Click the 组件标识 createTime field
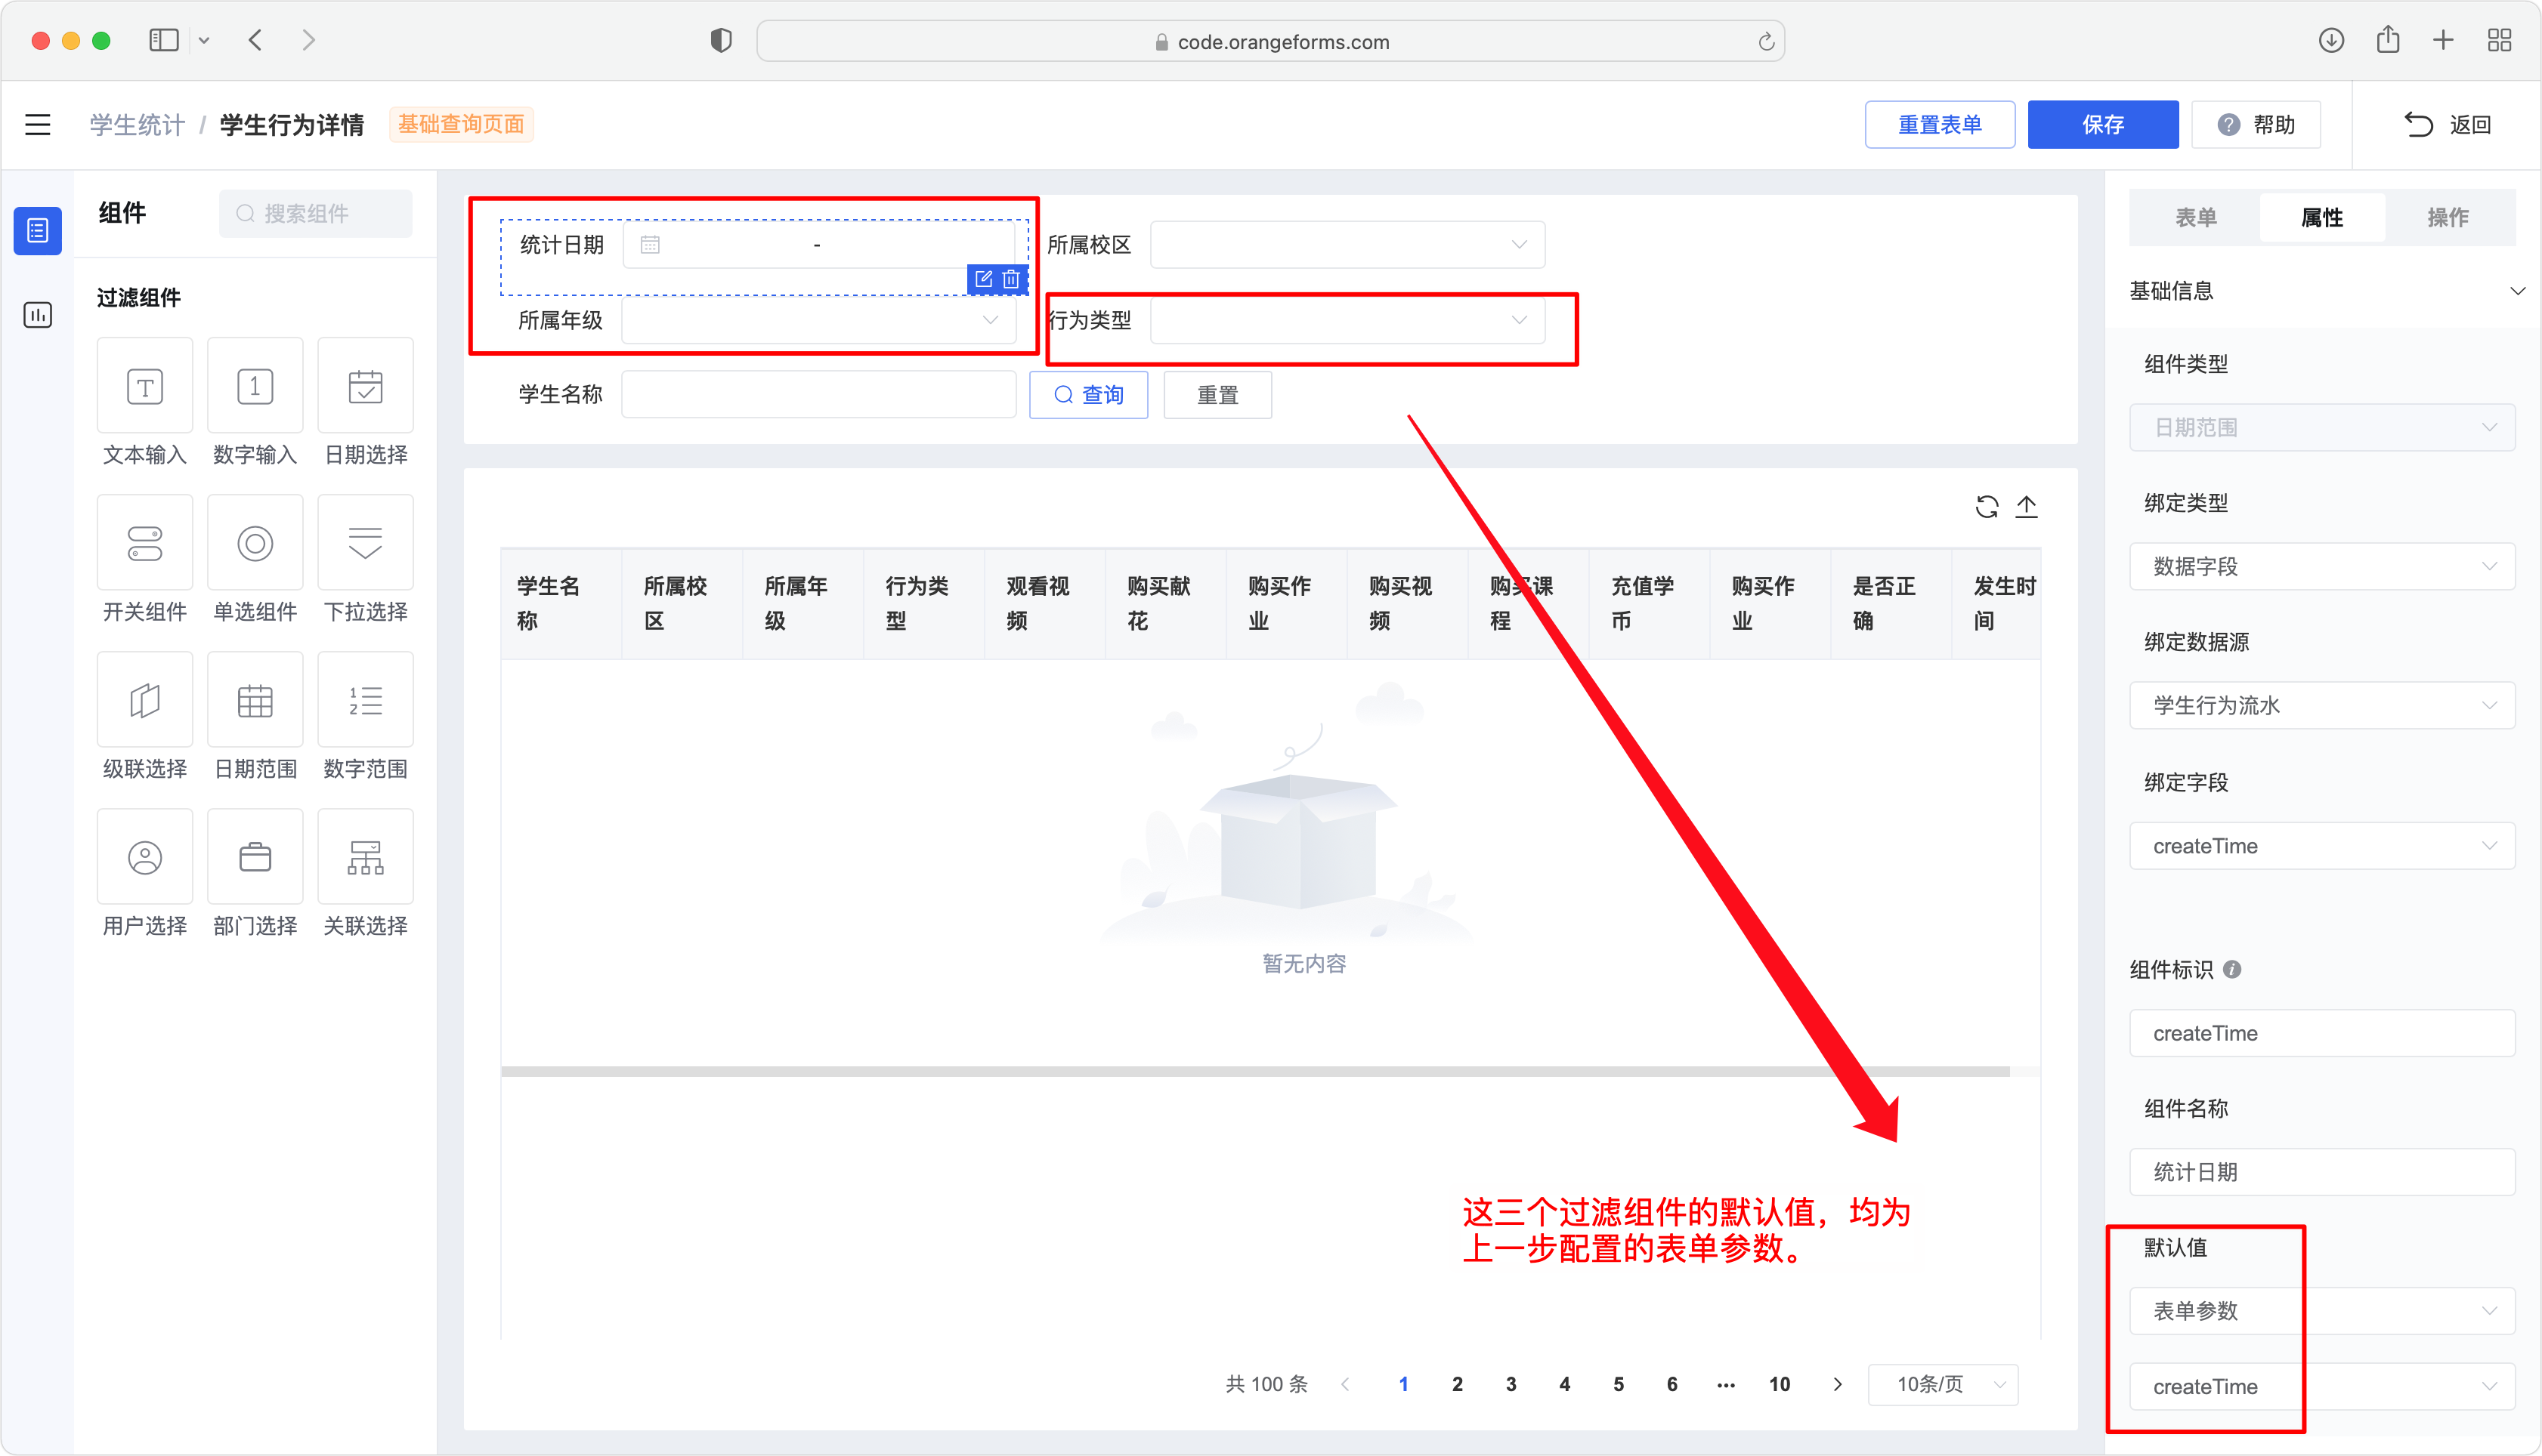This screenshot has width=2542, height=1456. [2321, 1033]
